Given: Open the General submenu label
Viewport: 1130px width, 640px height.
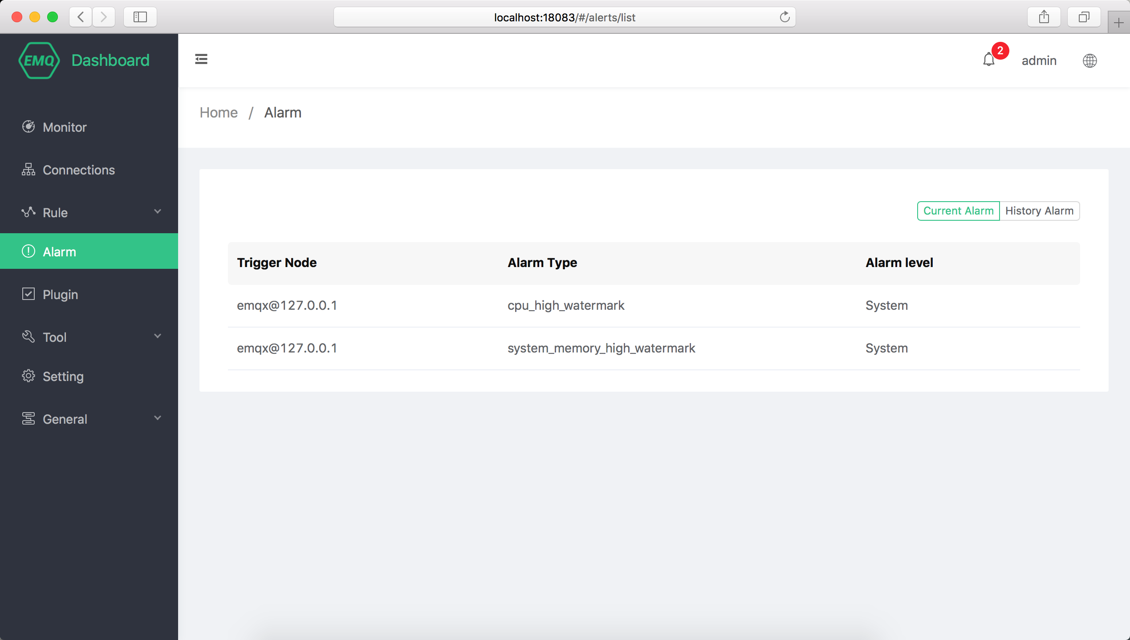Looking at the screenshot, I should click(65, 419).
